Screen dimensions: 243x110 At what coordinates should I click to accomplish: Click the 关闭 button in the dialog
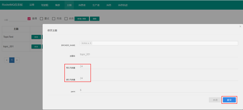(215, 100)
